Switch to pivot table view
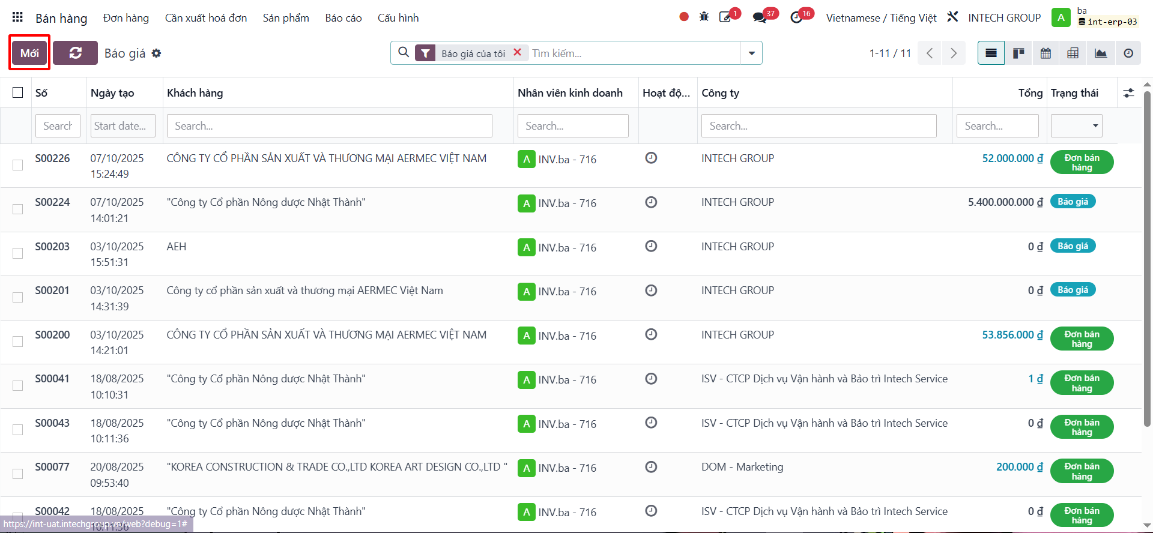Viewport: 1153px width, 533px height. pos(1073,53)
